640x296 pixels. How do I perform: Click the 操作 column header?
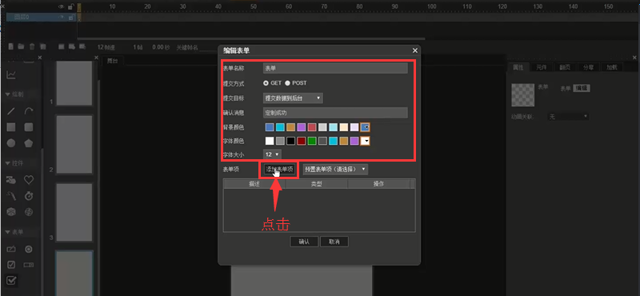(x=378, y=184)
